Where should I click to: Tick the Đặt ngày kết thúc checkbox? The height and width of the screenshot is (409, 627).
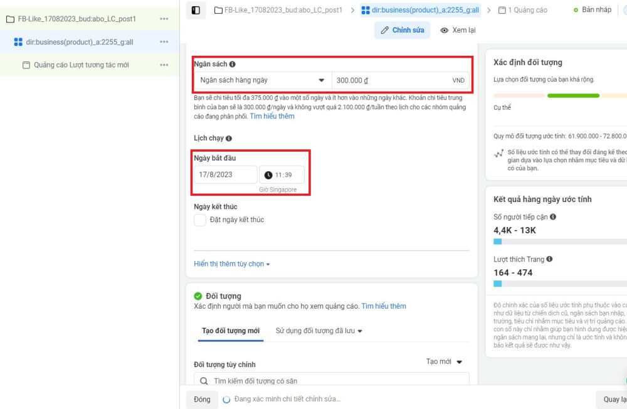(x=200, y=220)
